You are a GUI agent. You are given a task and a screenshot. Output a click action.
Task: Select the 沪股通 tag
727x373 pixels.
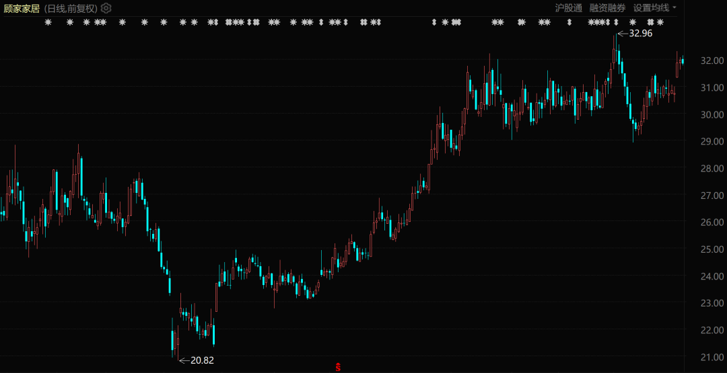click(567, 8)
